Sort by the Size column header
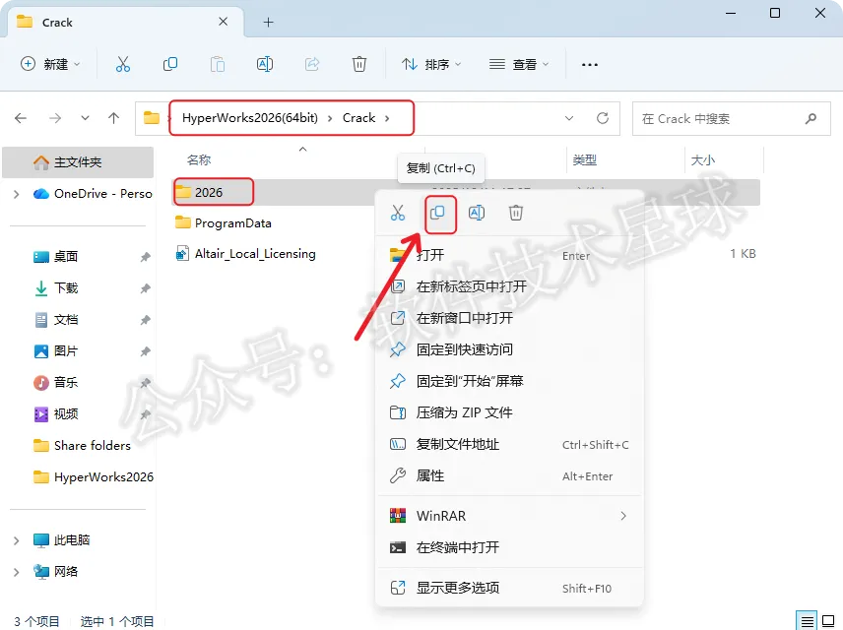This screenshot has width=843, height=630. pyautogui.click(x=703, y=159)
